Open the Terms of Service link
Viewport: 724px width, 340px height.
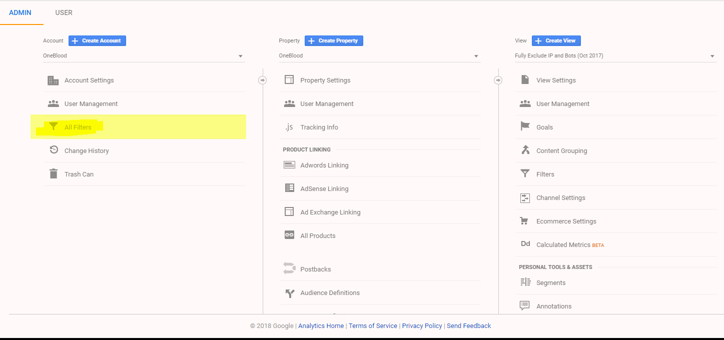pyautogui.click(x=373, y=326)
